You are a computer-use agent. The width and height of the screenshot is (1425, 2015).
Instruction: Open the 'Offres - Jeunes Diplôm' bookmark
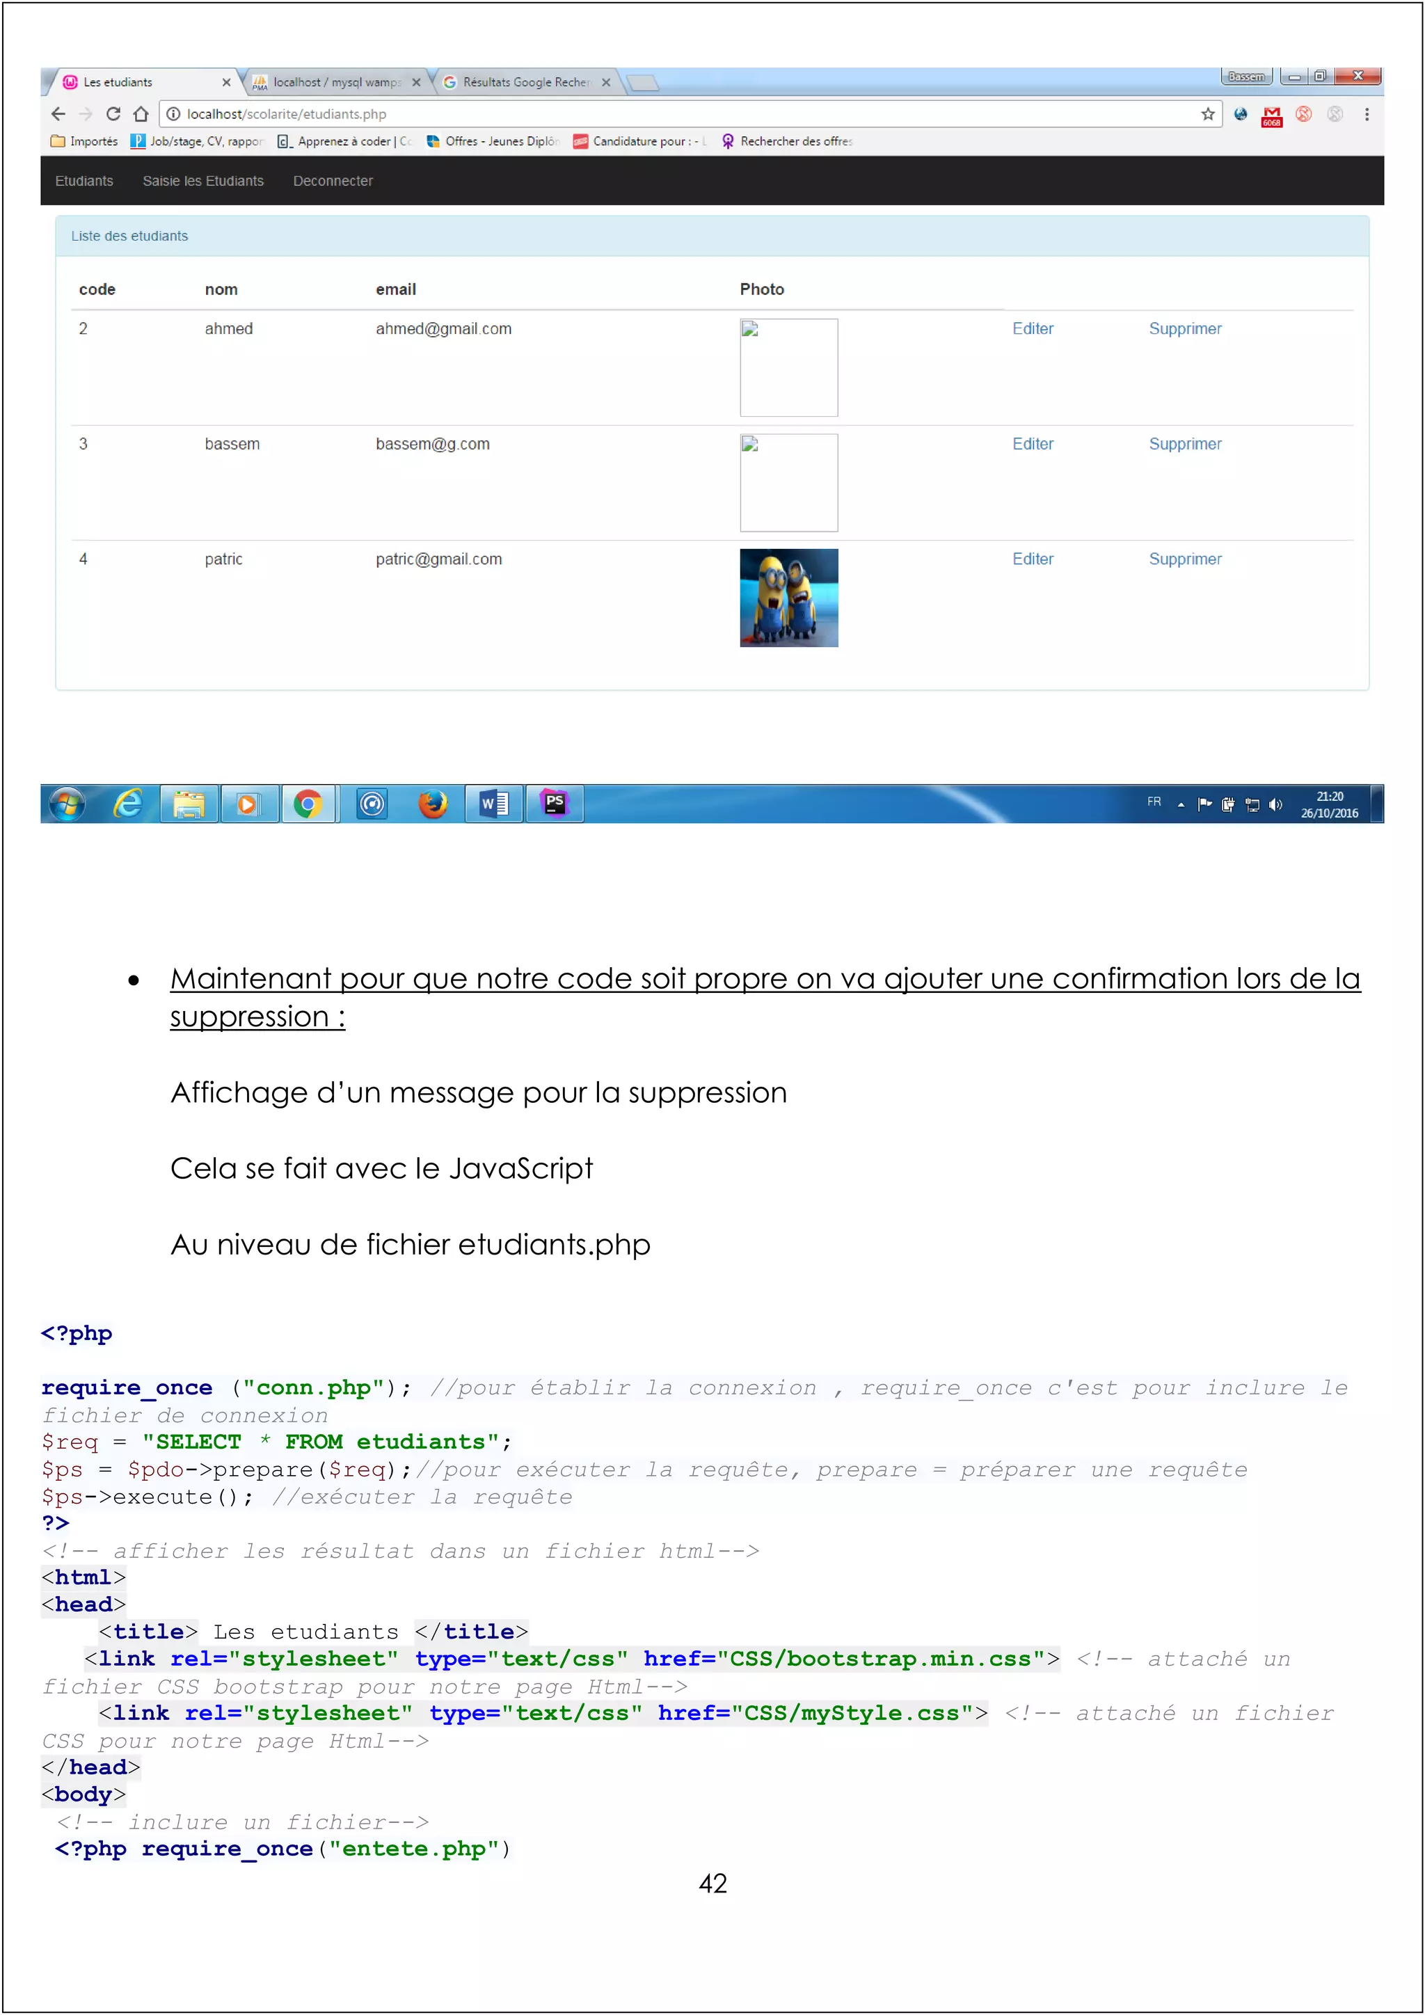[x=493, y=141]
